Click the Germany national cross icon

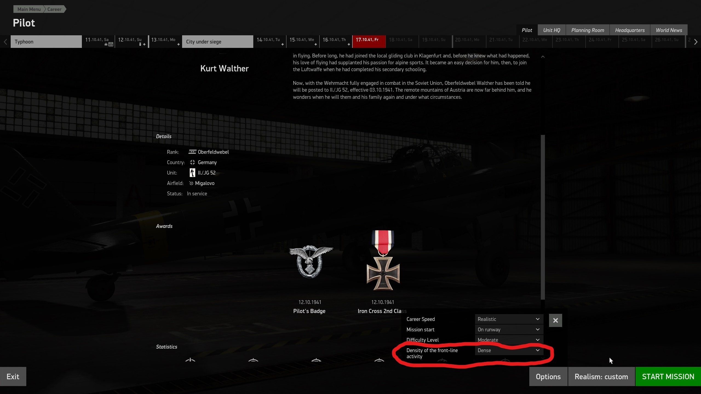coord(193,162)
